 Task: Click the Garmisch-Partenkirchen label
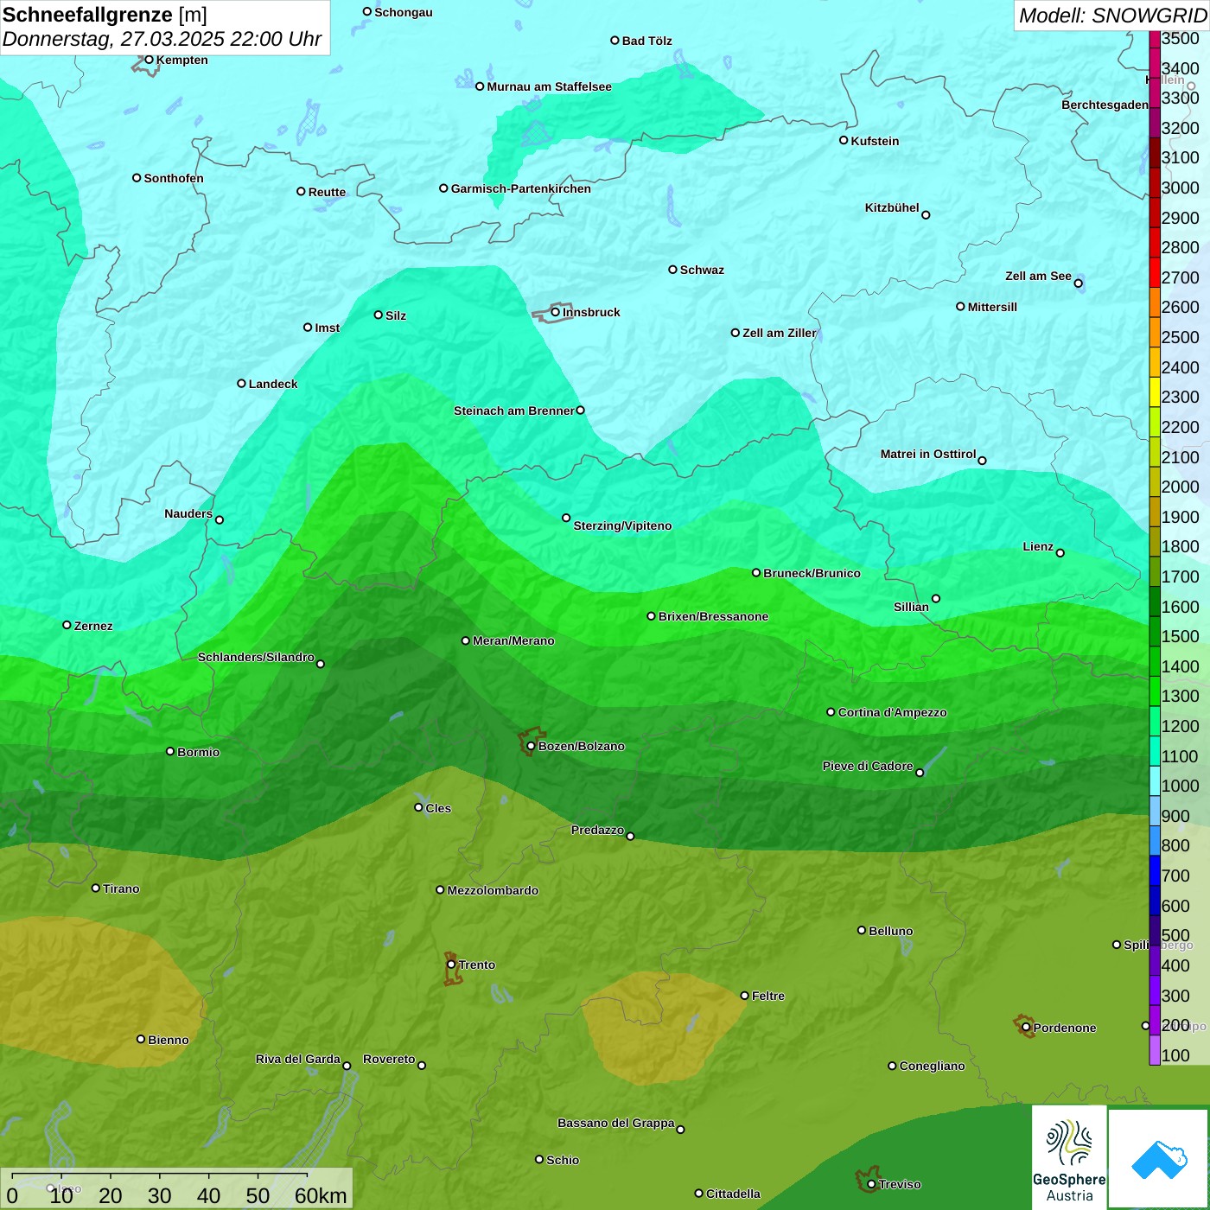pos(521,188)
